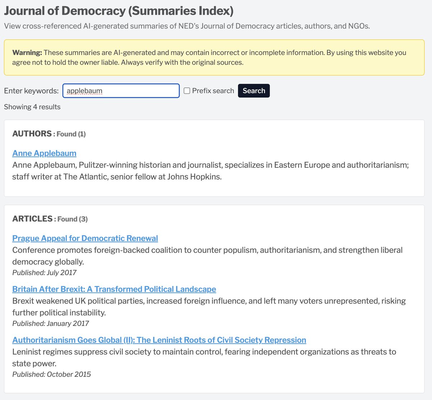
Task: Enable the Prefix search checkbox
Action: [187, 91]
